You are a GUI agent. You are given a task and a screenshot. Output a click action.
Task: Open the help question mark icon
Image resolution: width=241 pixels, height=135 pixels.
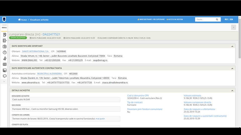[5, 52]
